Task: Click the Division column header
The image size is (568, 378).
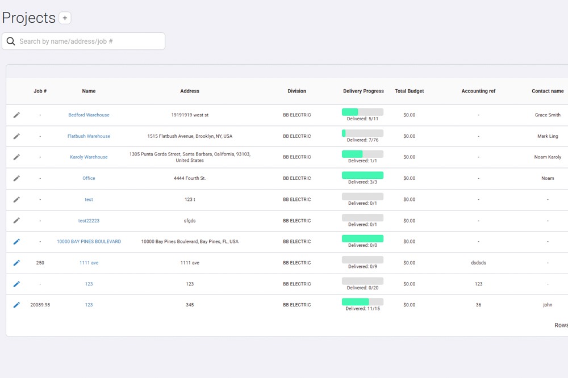Action: pyautogui.click(x=296, y=91)
